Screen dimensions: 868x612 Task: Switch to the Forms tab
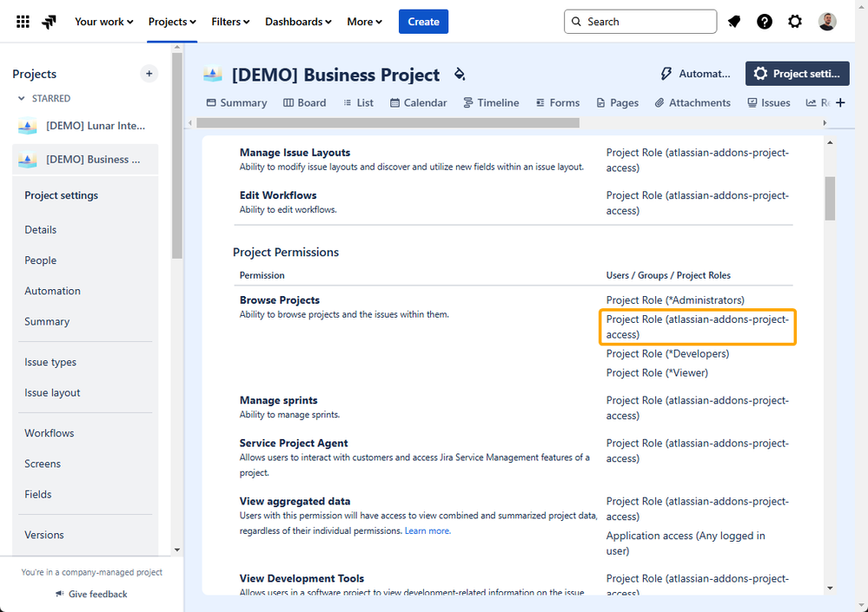click(x=558, y=102)
